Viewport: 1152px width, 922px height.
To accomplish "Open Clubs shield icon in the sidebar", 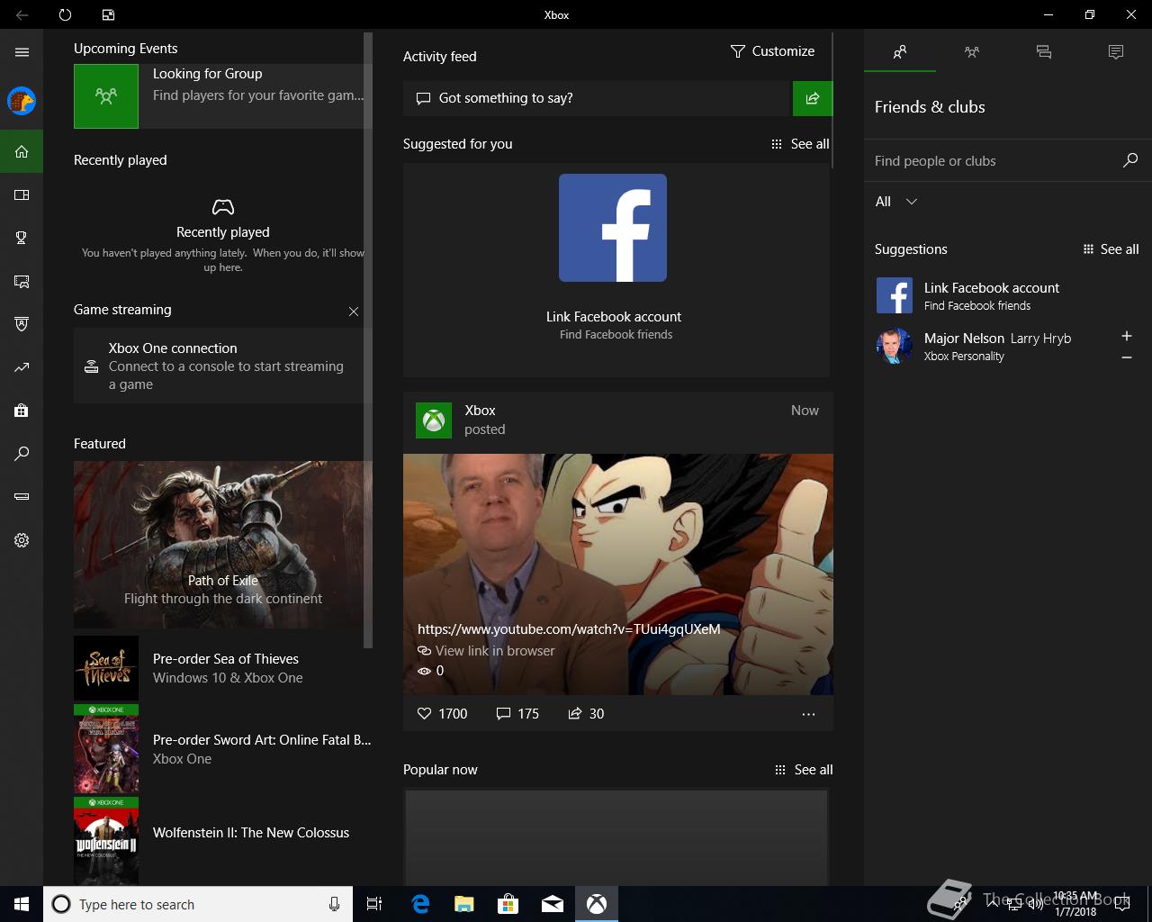I will [22, 324].
